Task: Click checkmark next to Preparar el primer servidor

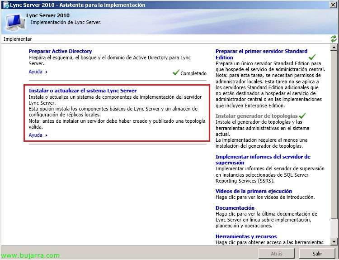Action: [312, 57]
